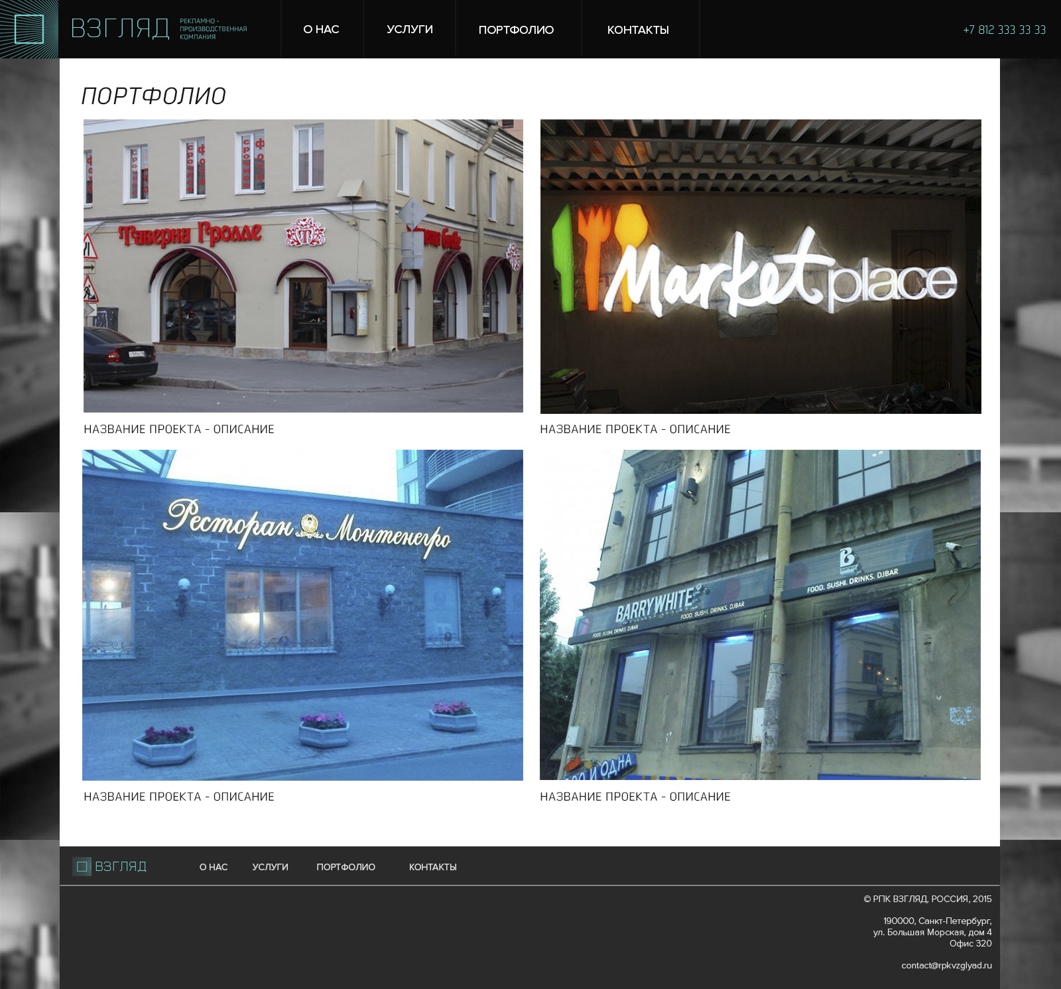The width and height of the screenshot is (1061, 989).
Task: Open КОНТАКТЫ in the footer menu
Action: click(x=433, y=867)
